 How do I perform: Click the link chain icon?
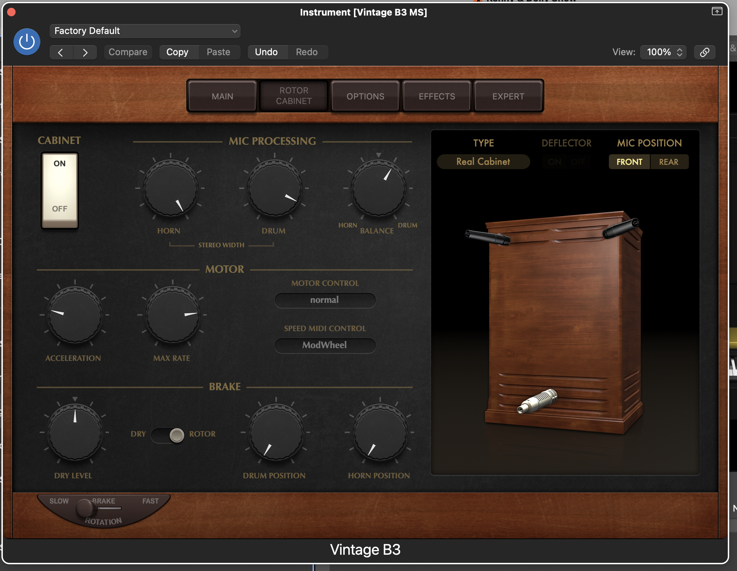pyautogui.click(x=704, y=52)
